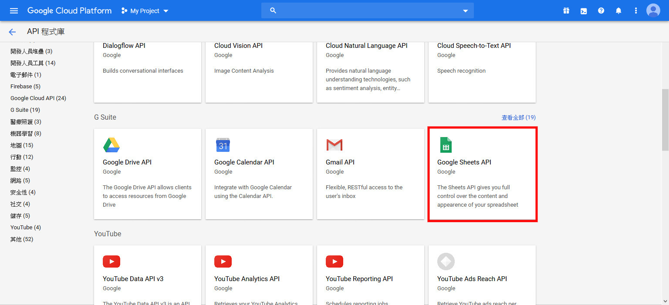Filter by 其他 (52) category
The width and height of the screenshot is (669, 305).
[22, 239]
